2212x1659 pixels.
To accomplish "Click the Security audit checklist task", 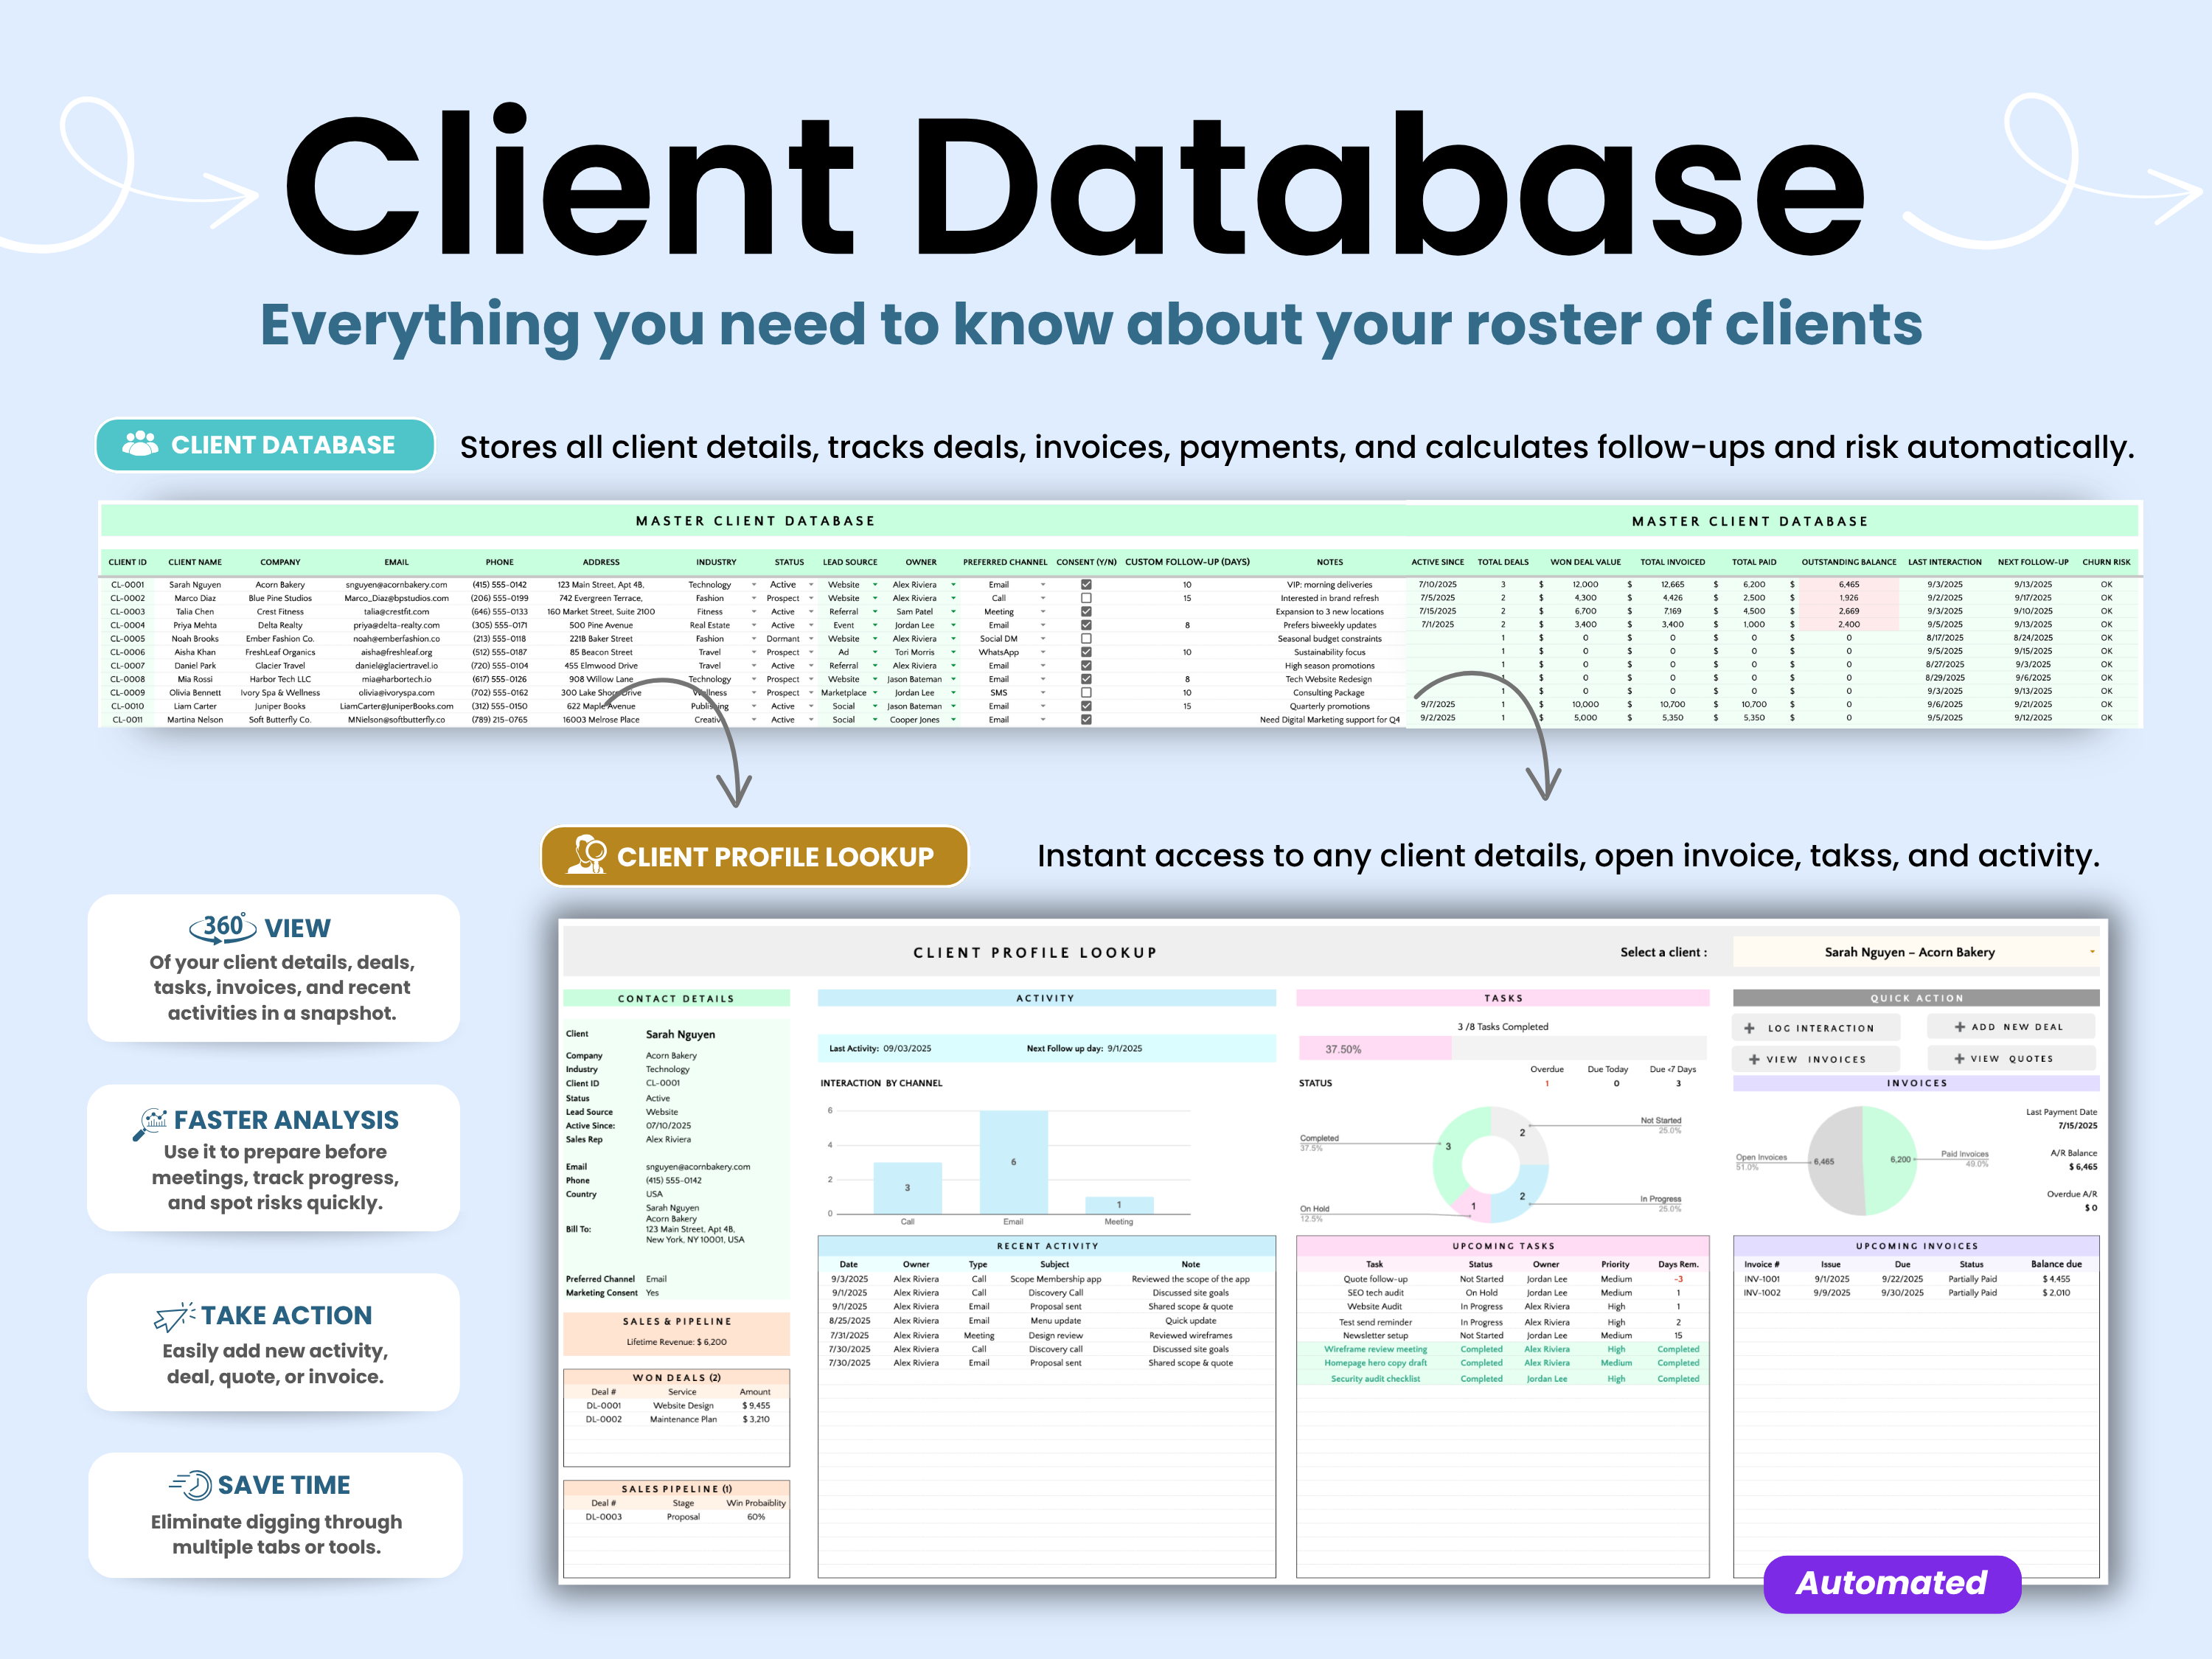I will [1375, 1379].
